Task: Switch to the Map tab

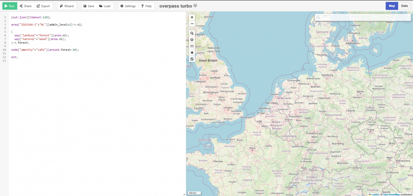Action: click(x=392, y=6)
